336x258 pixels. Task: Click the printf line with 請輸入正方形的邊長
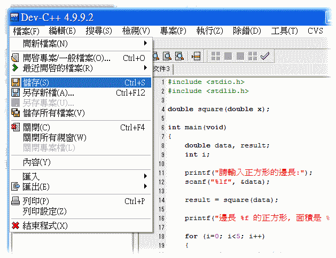tap(248, 173)
